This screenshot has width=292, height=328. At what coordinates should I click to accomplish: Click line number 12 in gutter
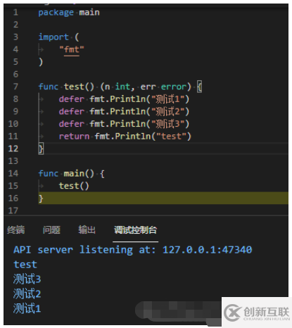tap(13, 149)
